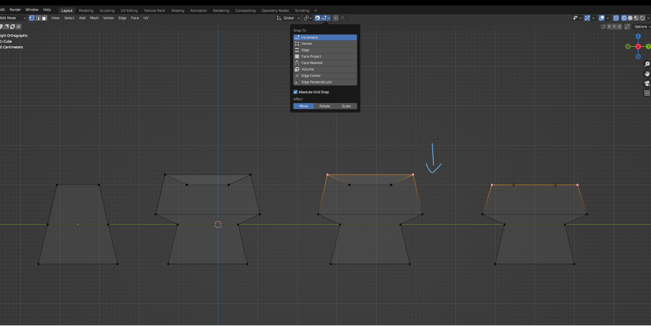This screenshot has width=651, height=326.
Task: Click the Rotate affect button
Action: [x=324, y=106]
